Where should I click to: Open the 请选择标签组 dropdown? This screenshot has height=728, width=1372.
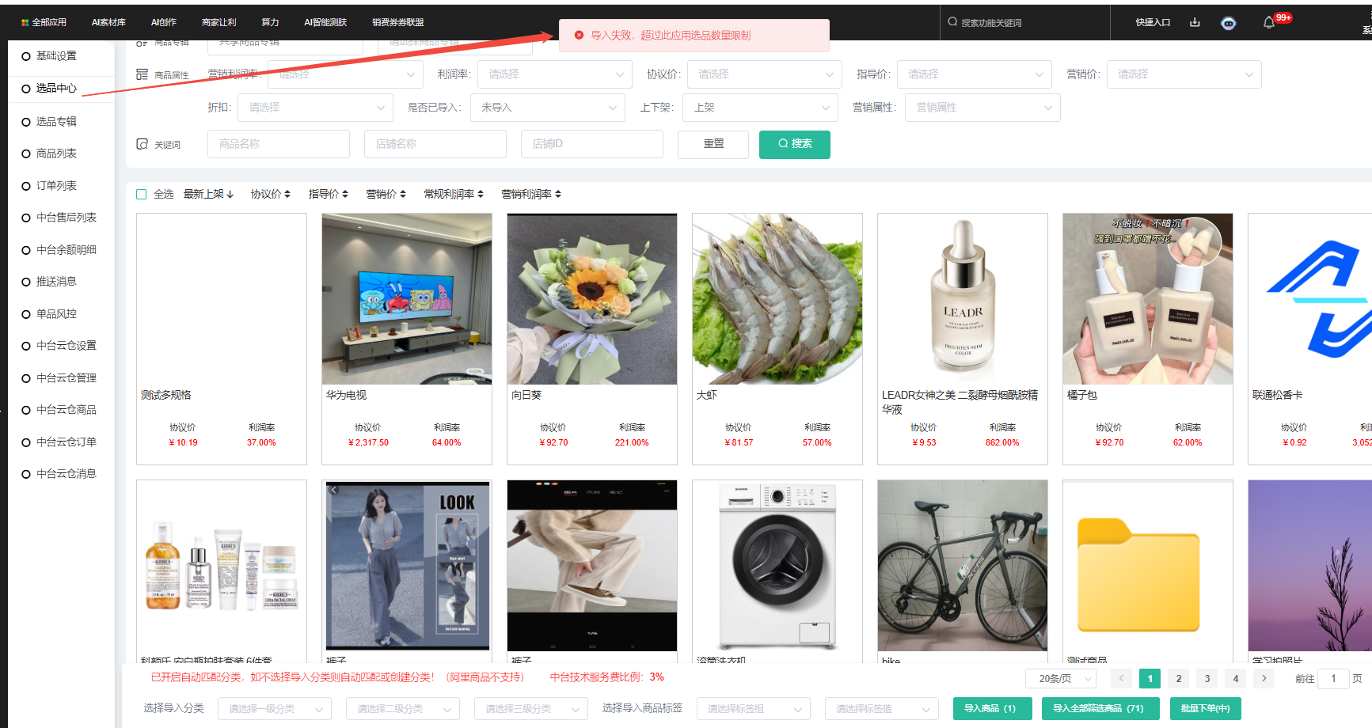754,709
